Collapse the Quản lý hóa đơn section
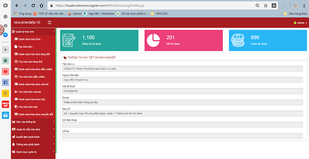Image resolution: width=309 pixels, height=159 pixels. [33, 32]
